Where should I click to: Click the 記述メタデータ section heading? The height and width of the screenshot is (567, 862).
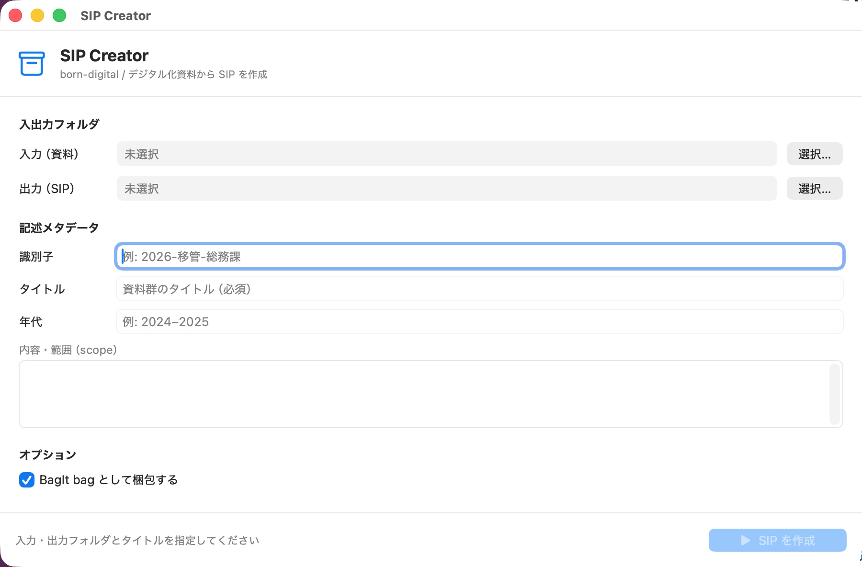coord(59,228)
